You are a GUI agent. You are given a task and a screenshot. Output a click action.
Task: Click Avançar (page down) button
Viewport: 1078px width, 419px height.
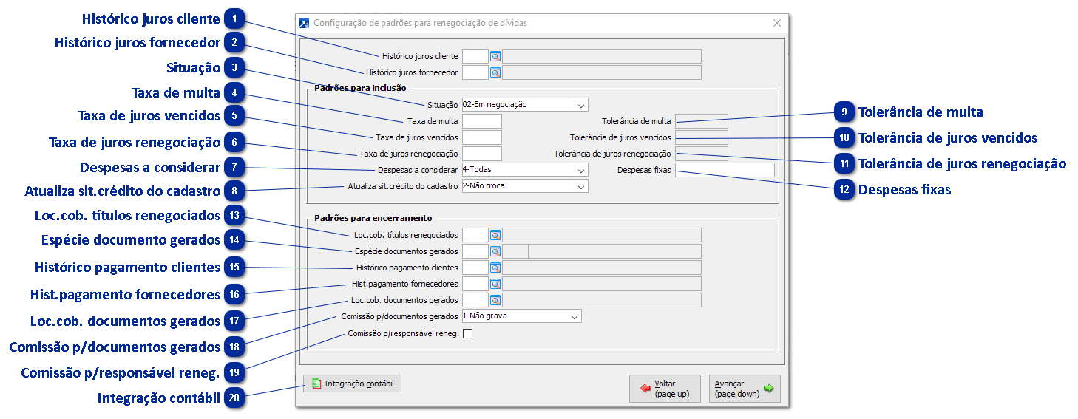click(x=745, y=389)
